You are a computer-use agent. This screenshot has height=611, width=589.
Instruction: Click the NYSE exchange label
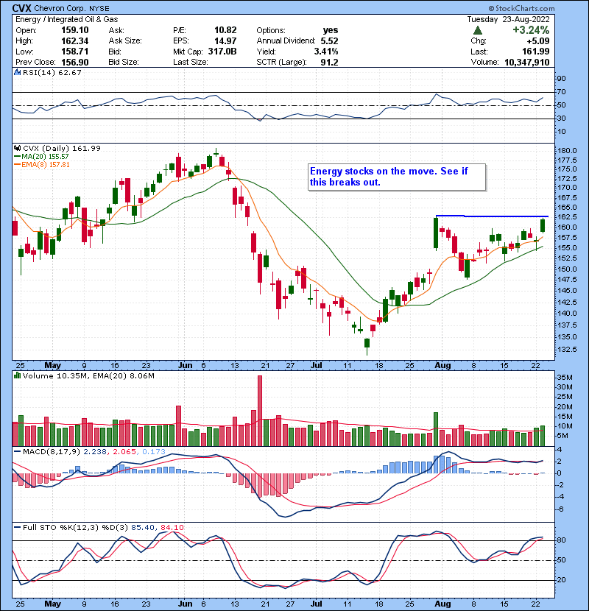coord(99,8)
